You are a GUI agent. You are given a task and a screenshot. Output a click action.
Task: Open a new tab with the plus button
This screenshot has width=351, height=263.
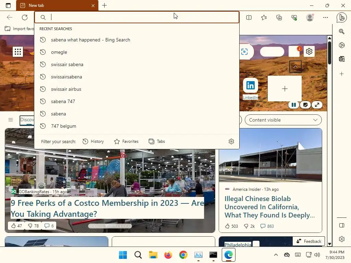click(104, 5)
